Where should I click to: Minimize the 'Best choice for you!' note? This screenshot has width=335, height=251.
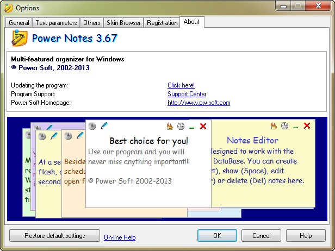coord(191,128)
